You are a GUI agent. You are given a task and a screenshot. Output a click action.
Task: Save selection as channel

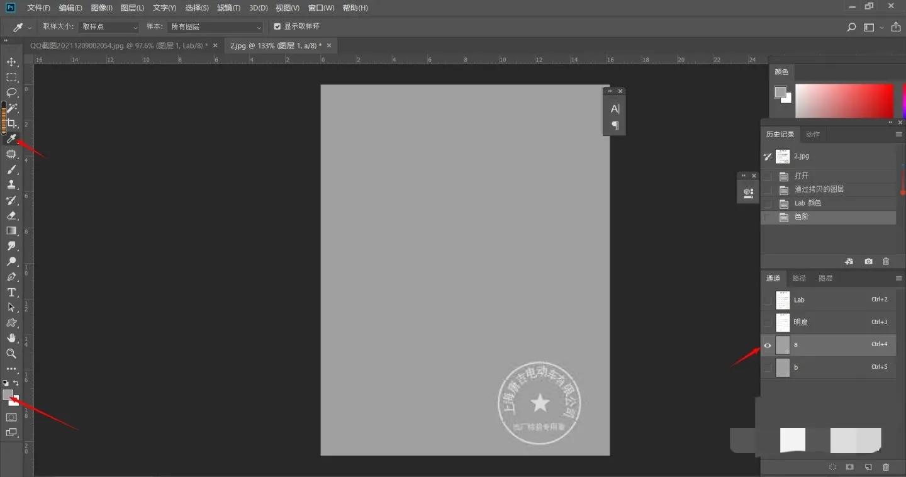click(x=849, y=468)
